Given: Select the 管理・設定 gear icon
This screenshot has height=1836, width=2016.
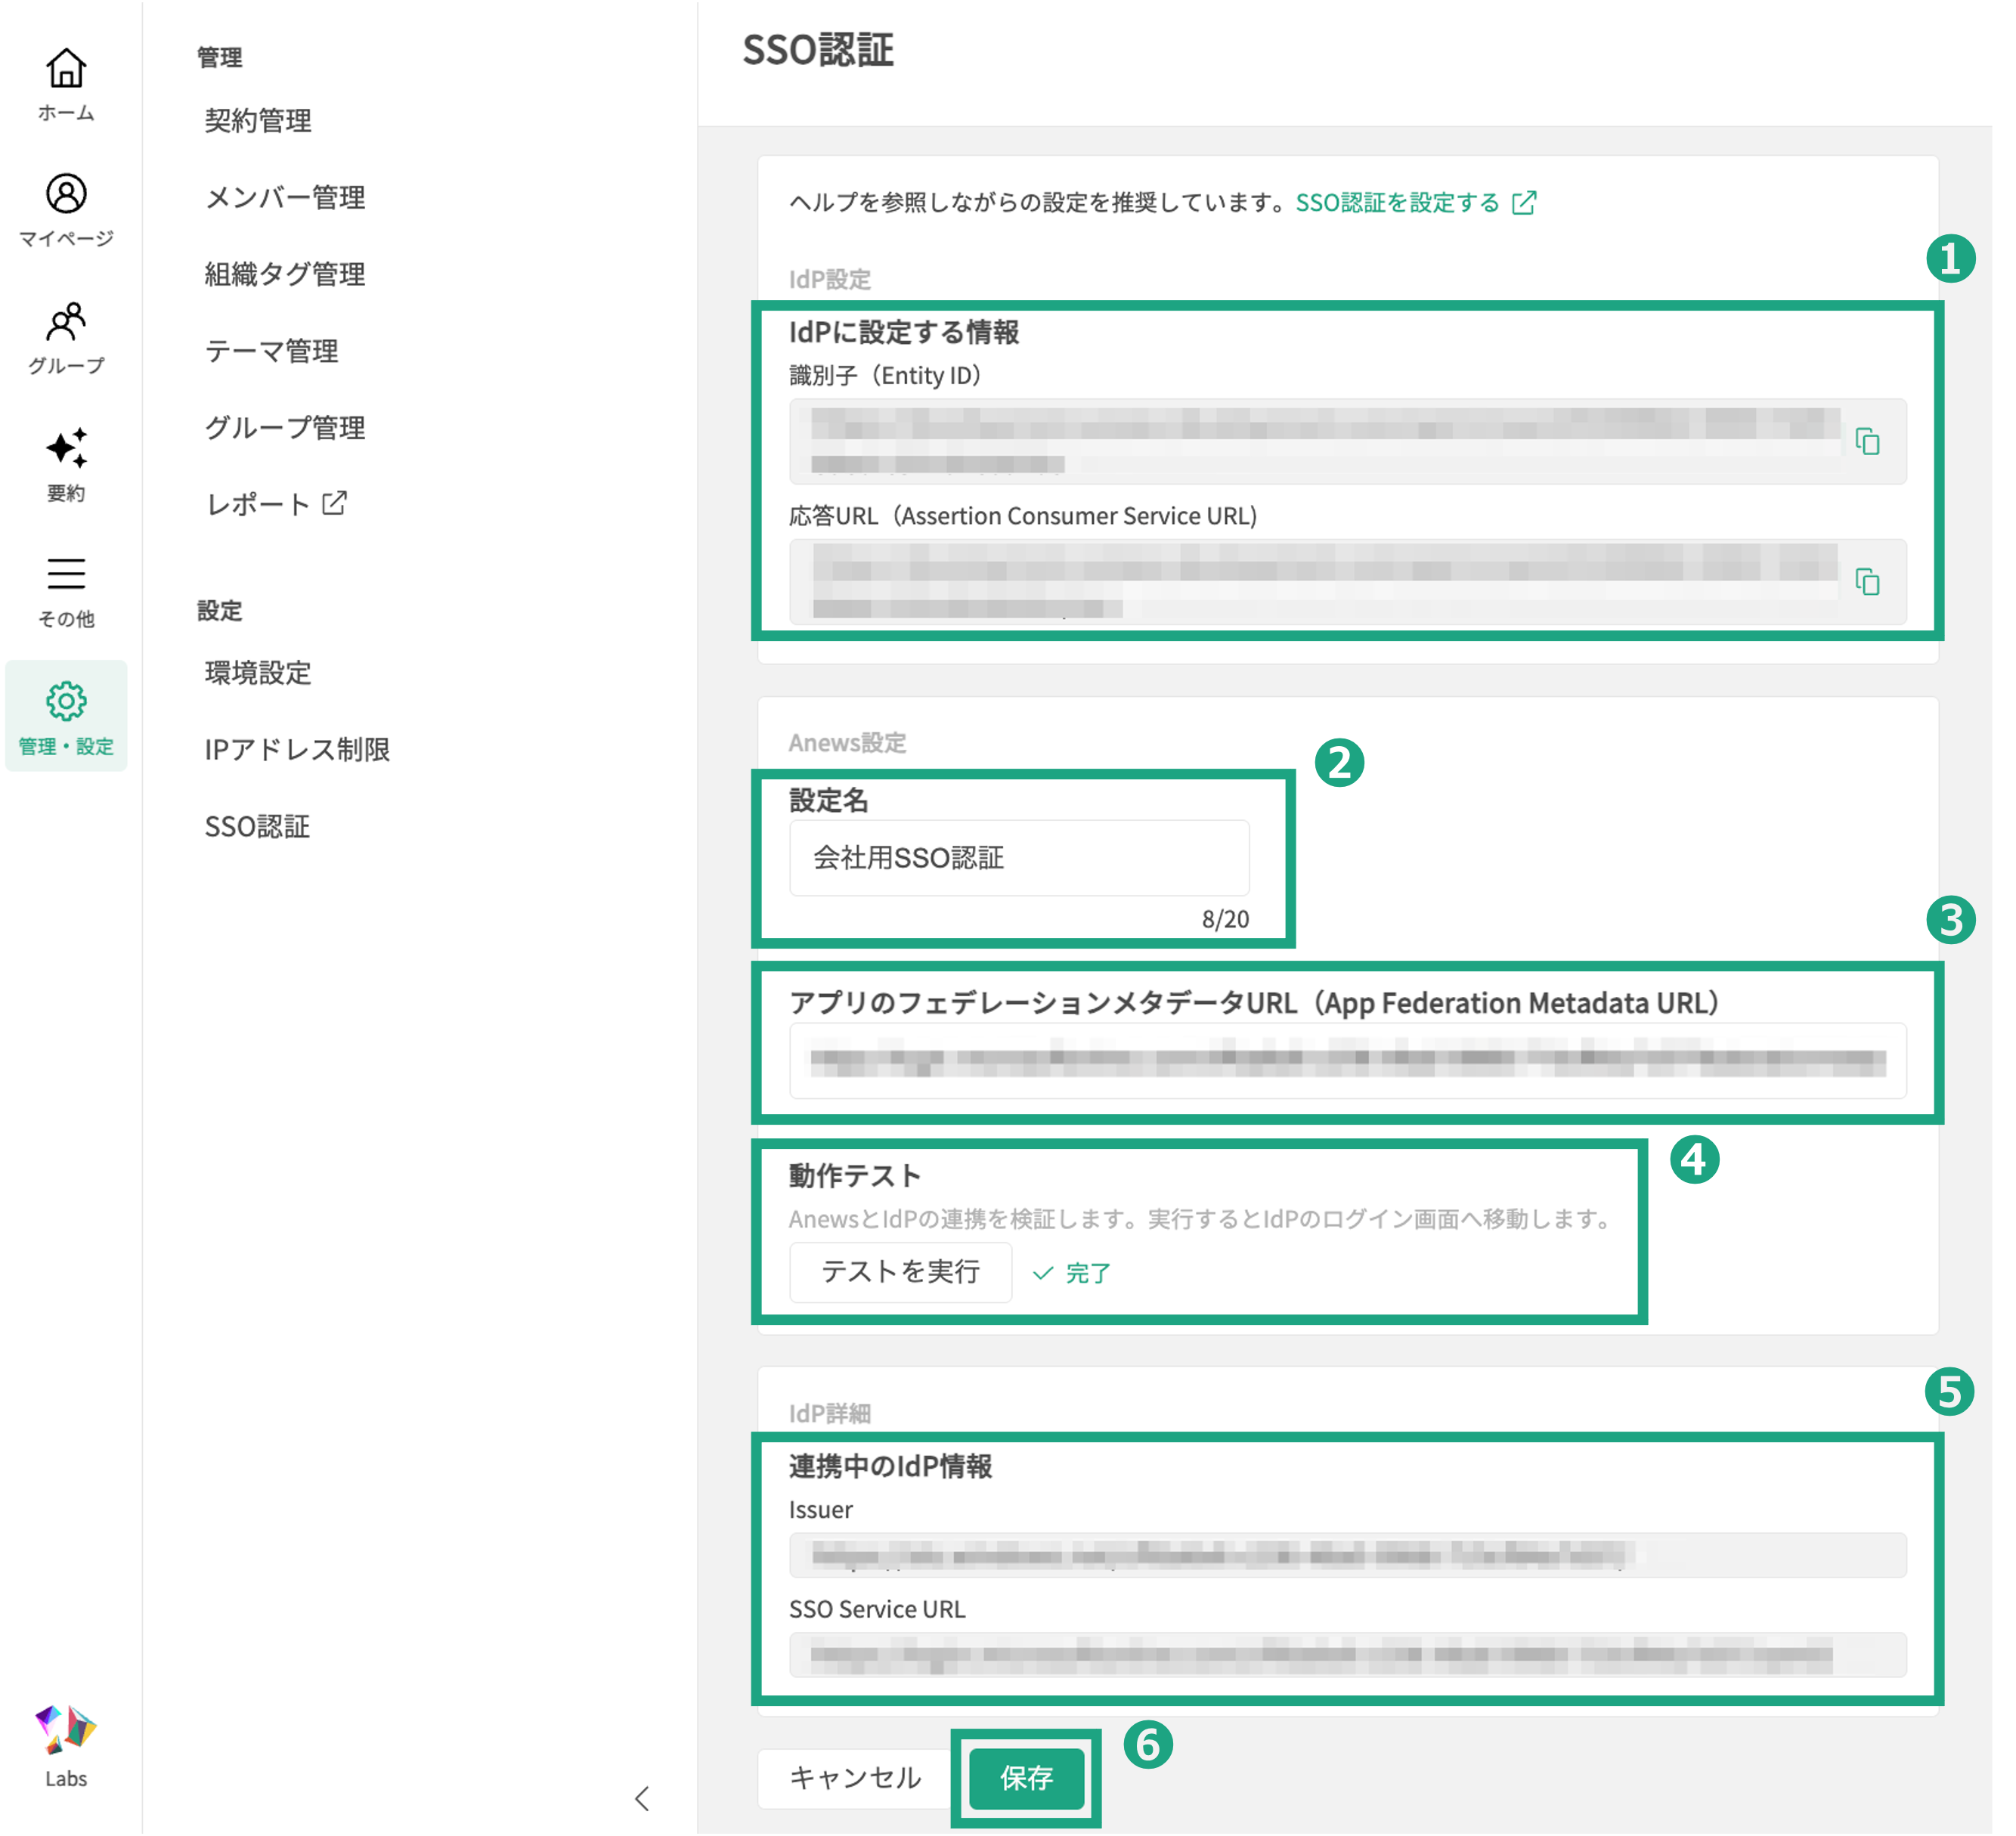Looking at the screenshot, I should pos(66,701).
